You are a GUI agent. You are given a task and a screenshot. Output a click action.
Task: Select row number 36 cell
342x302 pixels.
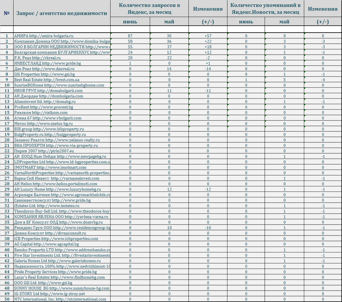(7, 227)
